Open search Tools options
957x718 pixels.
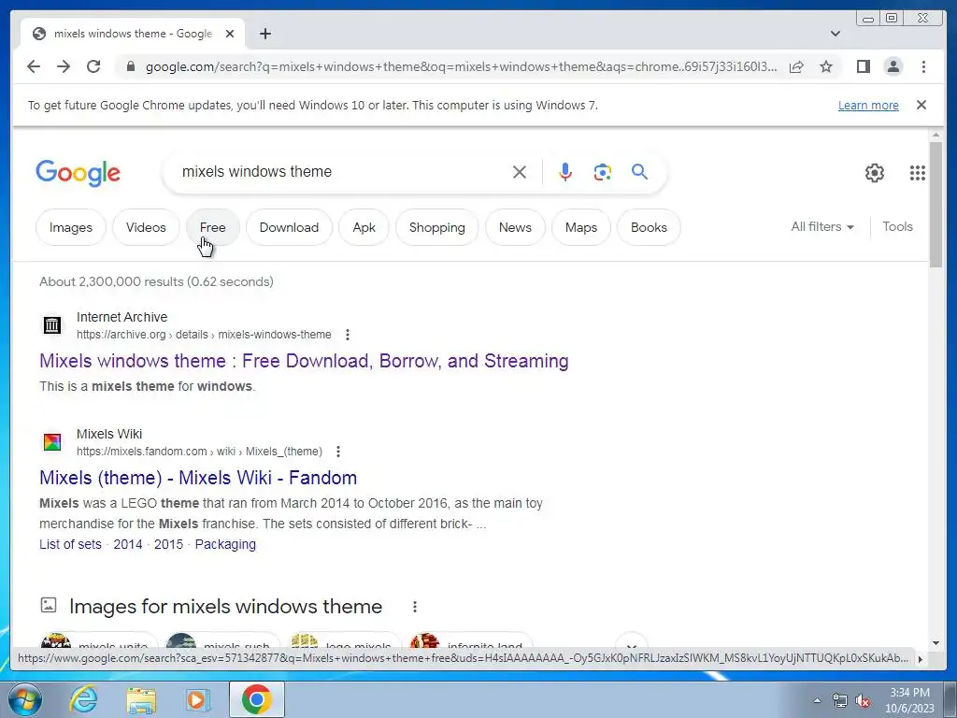[897, 226]
